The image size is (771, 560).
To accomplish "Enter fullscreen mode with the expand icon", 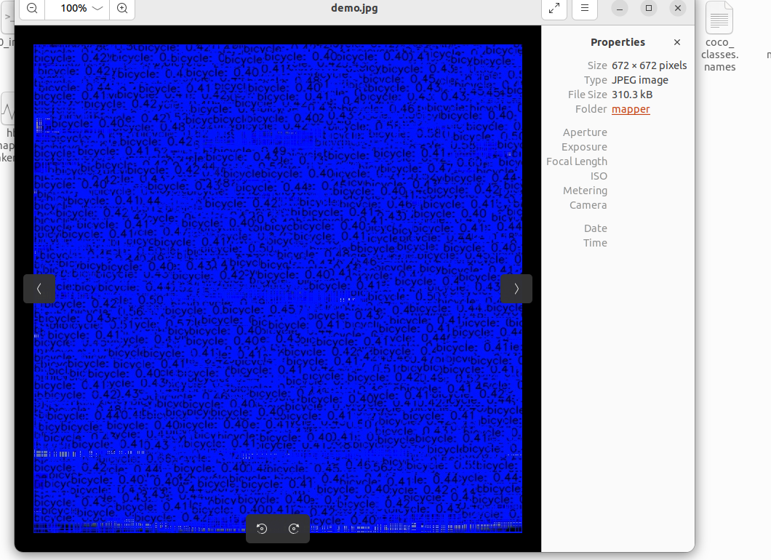I will [554, 9].
